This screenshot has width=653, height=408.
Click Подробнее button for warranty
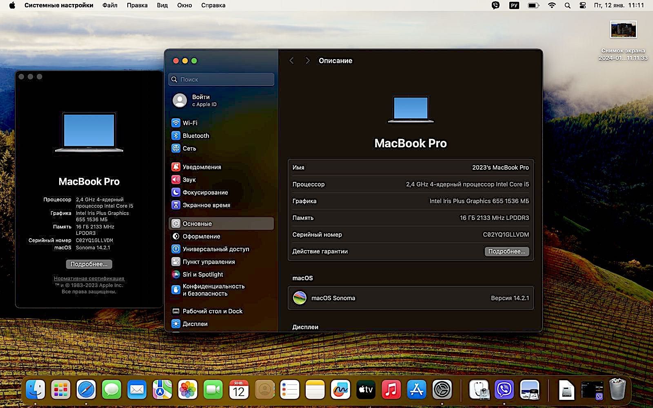506,251
